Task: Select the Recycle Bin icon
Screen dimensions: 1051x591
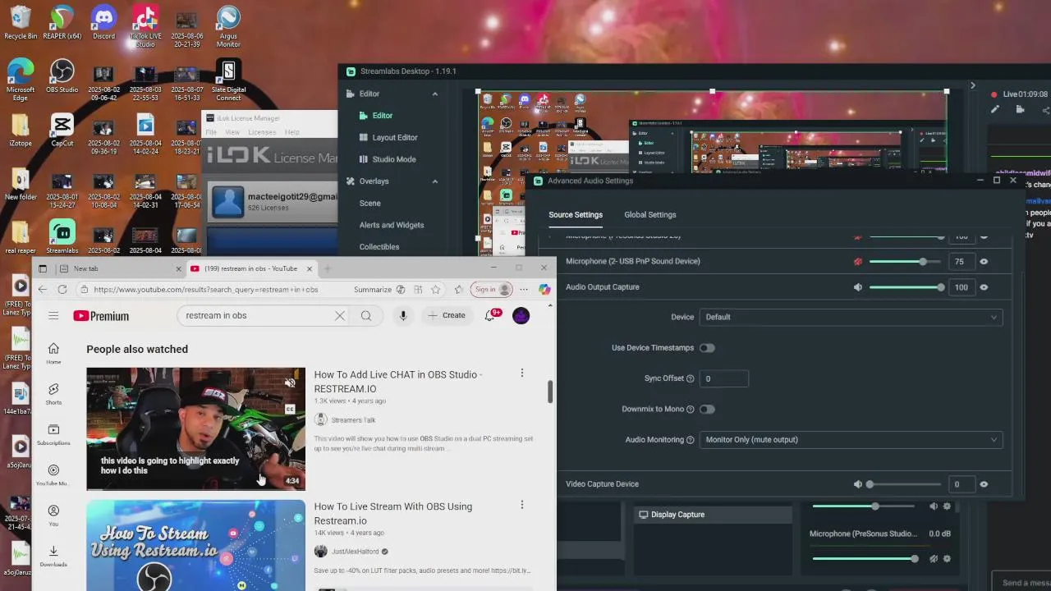Action: [x=21, y=22]
